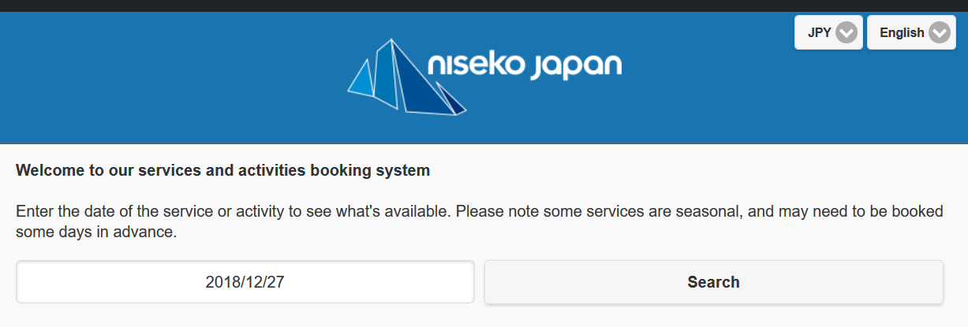
Task: Click the Welcome booking system heading
Action: click(x=223, y=169)
